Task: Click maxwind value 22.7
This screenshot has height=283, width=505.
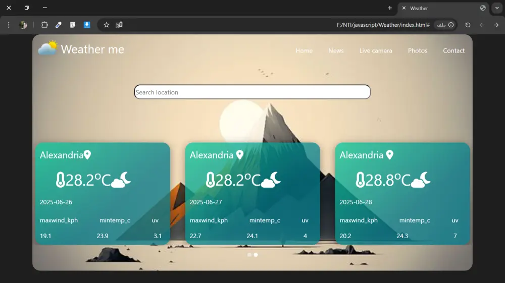Action: pos(195,236)
